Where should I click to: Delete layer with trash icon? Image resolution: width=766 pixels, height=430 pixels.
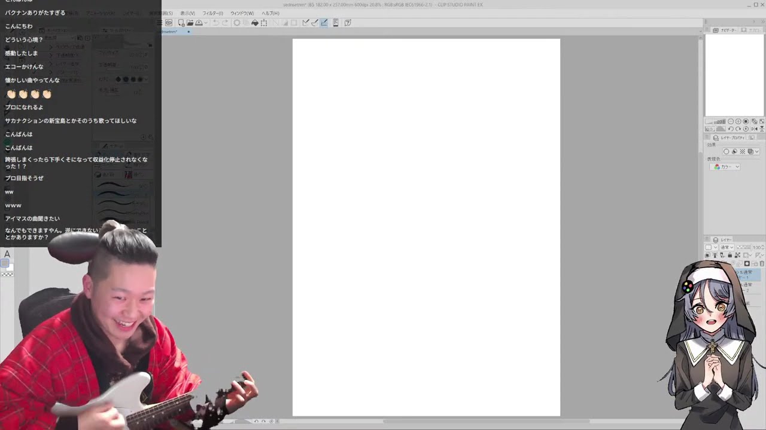(762, 263)
